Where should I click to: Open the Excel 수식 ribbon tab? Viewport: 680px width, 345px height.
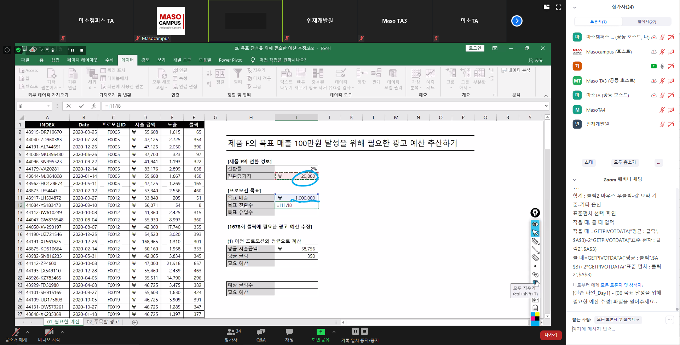pos(109,60)
